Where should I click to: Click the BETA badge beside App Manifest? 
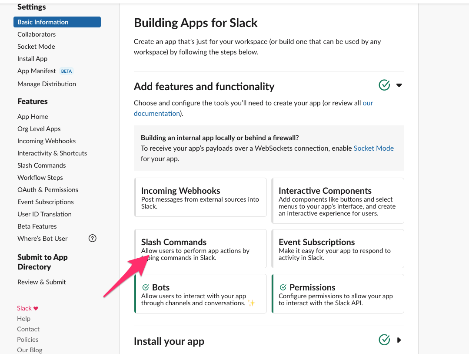(x=67, y=71)
